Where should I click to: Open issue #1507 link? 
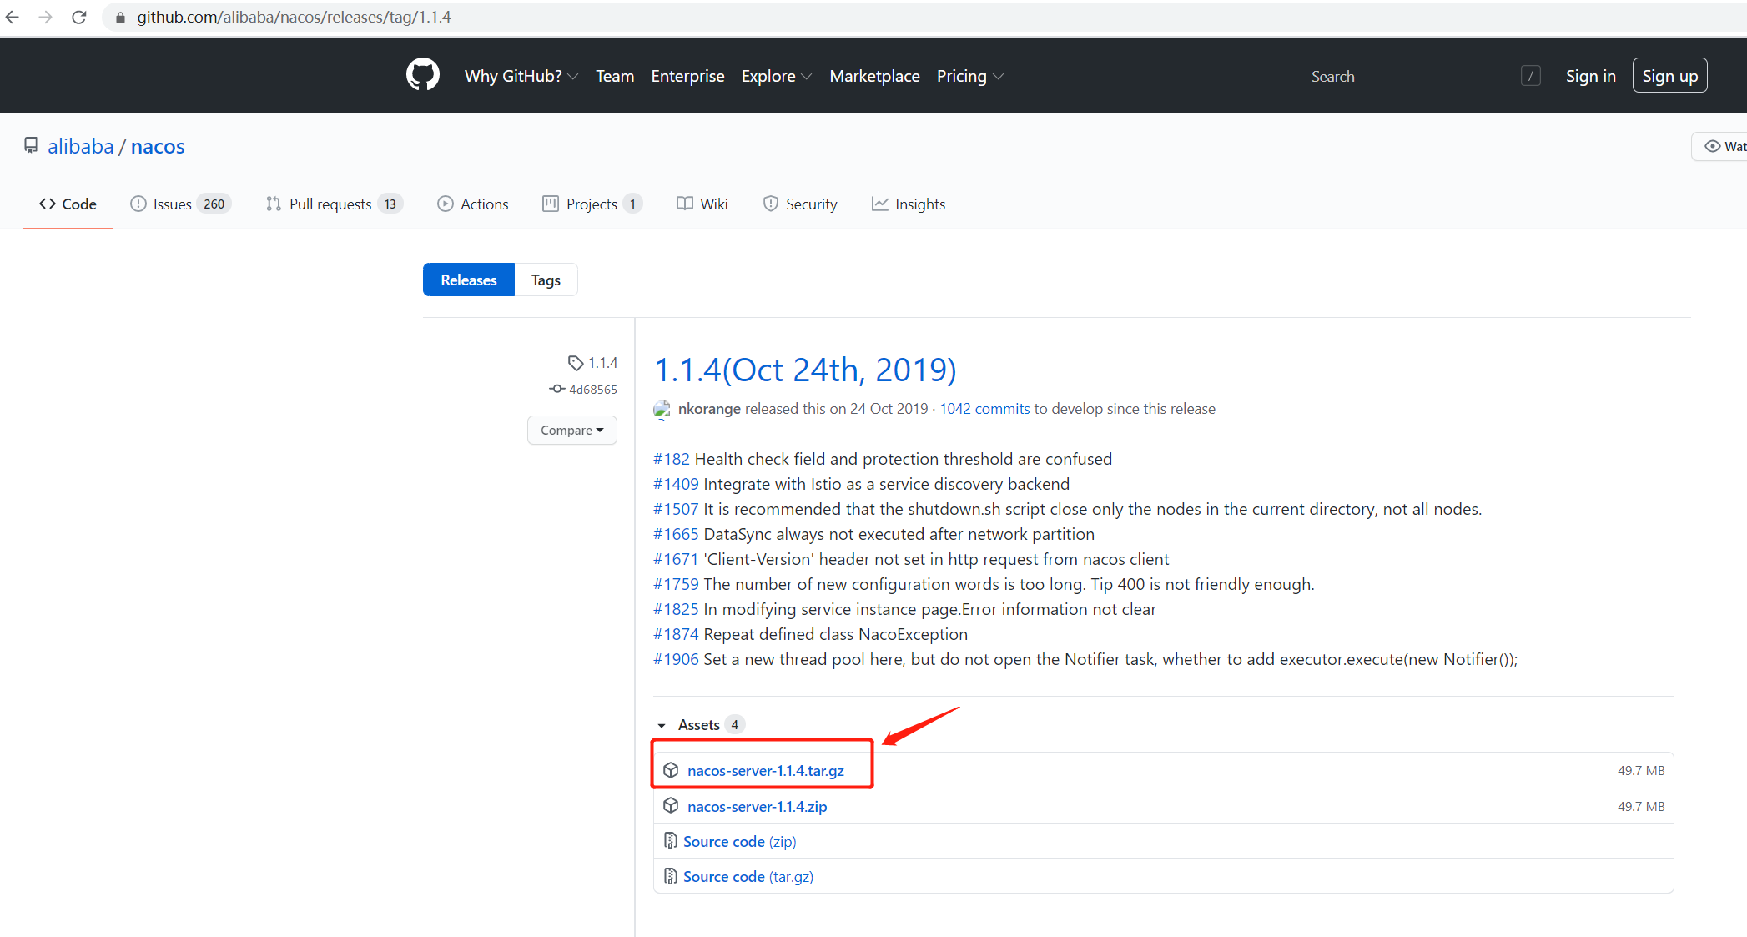(676, 509)
